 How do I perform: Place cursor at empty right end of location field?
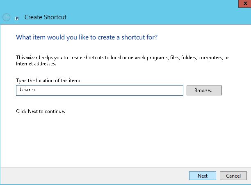click(164, 90)
